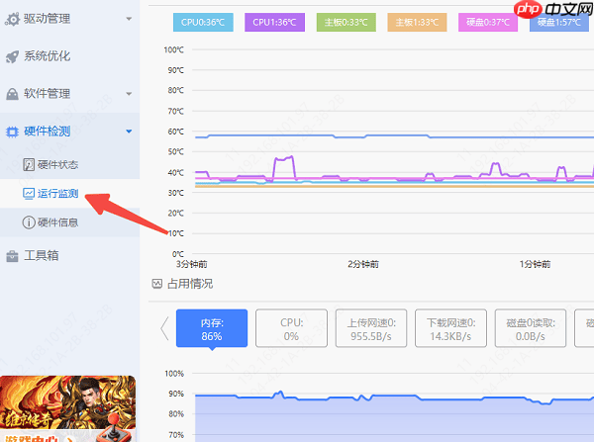This screenshot has width=594, height=442.
Task: Collapse the 硬件检测 section arrow
Action: coord(129,132)
